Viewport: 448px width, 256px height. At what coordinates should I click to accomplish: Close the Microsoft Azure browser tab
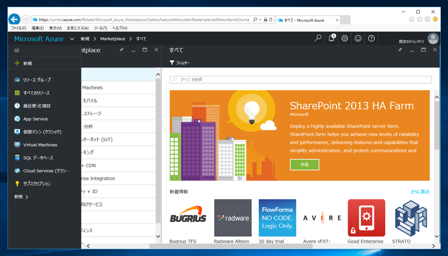(x=337, y=20)
